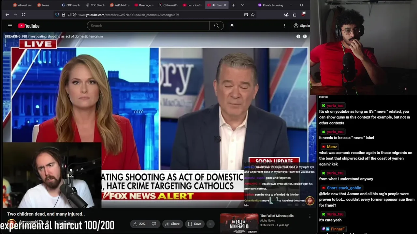The height and width of the screenshot is (234, 417).
Task: Click the video info card icon
Action: coord(298,36)
